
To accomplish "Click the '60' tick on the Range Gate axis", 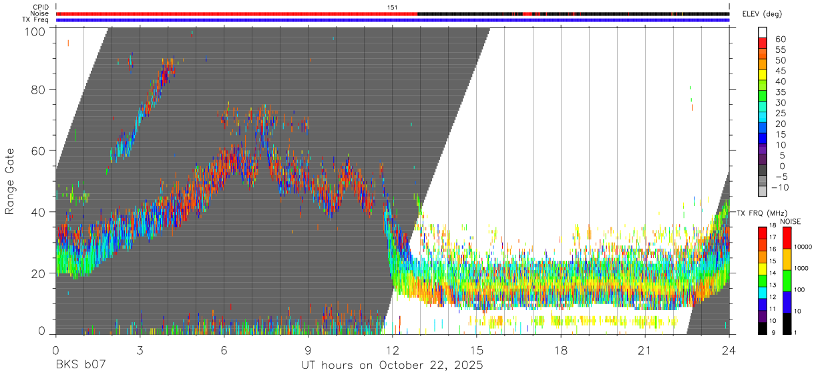I will [x=39, y=151].
